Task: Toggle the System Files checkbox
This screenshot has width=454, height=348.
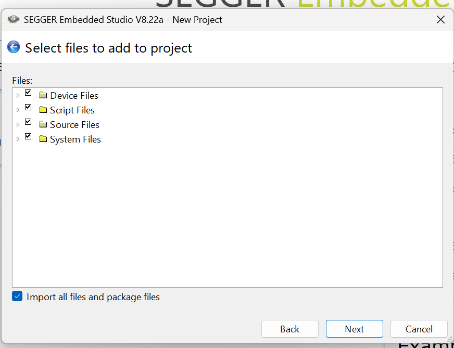Action: point(28,137)
